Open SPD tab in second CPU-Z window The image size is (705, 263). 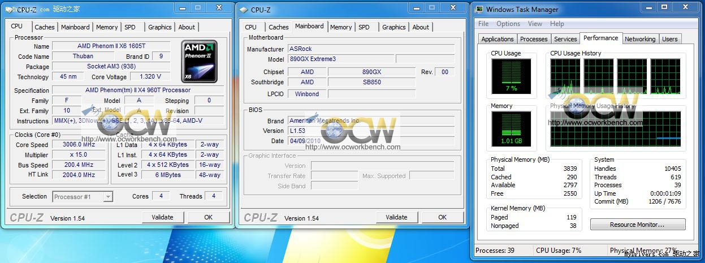pos(364,27)
